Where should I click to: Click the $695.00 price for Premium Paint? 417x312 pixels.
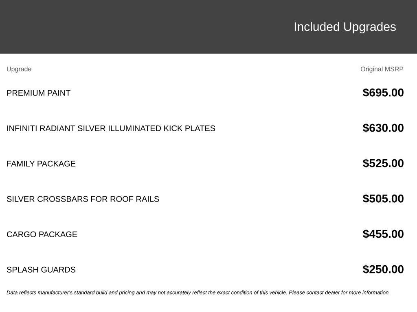coord(383,93)
